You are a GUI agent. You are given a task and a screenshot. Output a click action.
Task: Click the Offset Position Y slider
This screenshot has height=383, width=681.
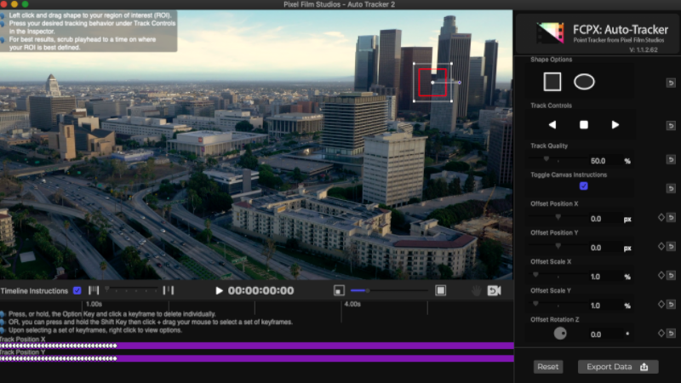pos(558,247)
